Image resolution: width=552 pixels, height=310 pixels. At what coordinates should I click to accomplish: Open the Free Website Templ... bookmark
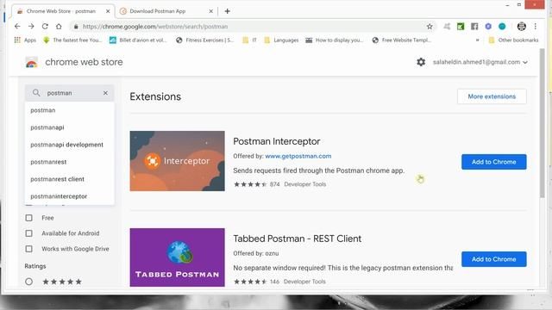(x=401, y=40)
